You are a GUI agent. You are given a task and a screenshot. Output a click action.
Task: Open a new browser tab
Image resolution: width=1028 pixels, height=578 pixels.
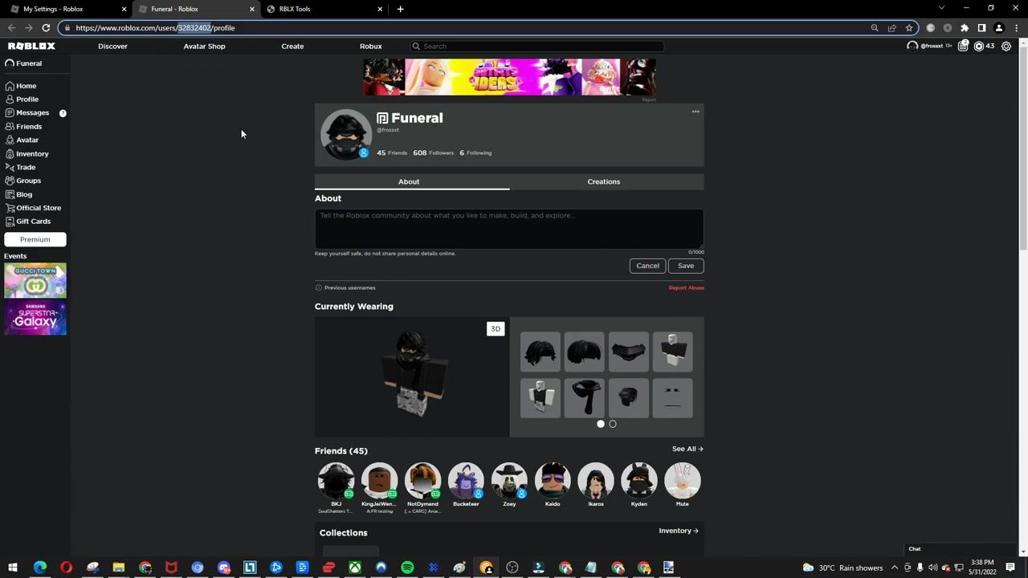(400, 9)
